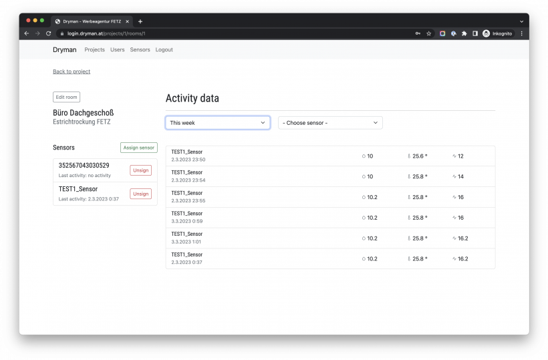Open the Extensions puzzle-piece icon
The height and width of the screenshot is (360, 548).
[464, 33]
